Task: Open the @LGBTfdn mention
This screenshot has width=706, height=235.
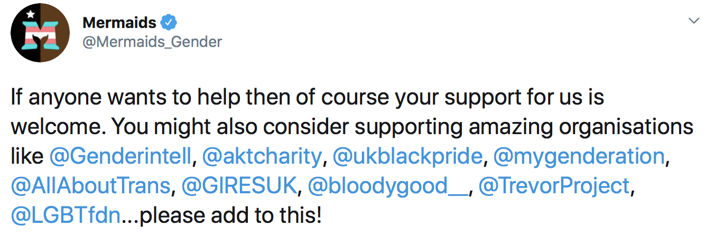Action: pyautogui.click(x=67, y=215)
